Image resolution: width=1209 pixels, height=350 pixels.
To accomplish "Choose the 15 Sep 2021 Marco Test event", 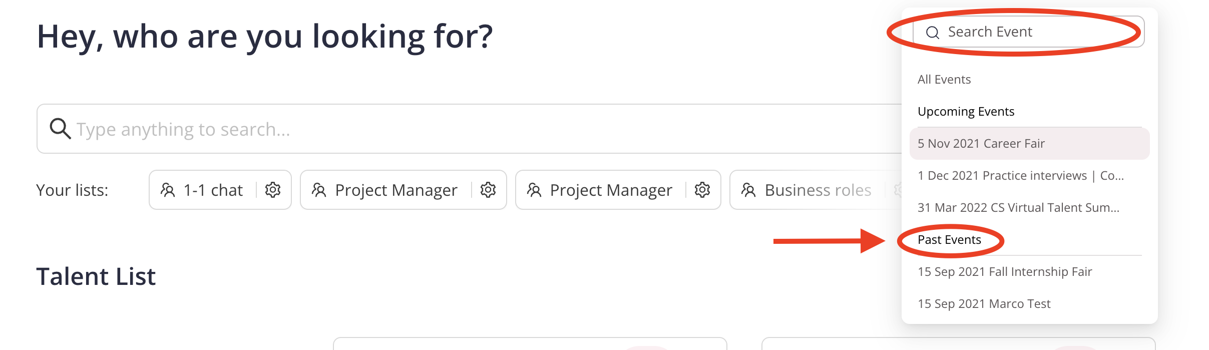I will [984, 304].
